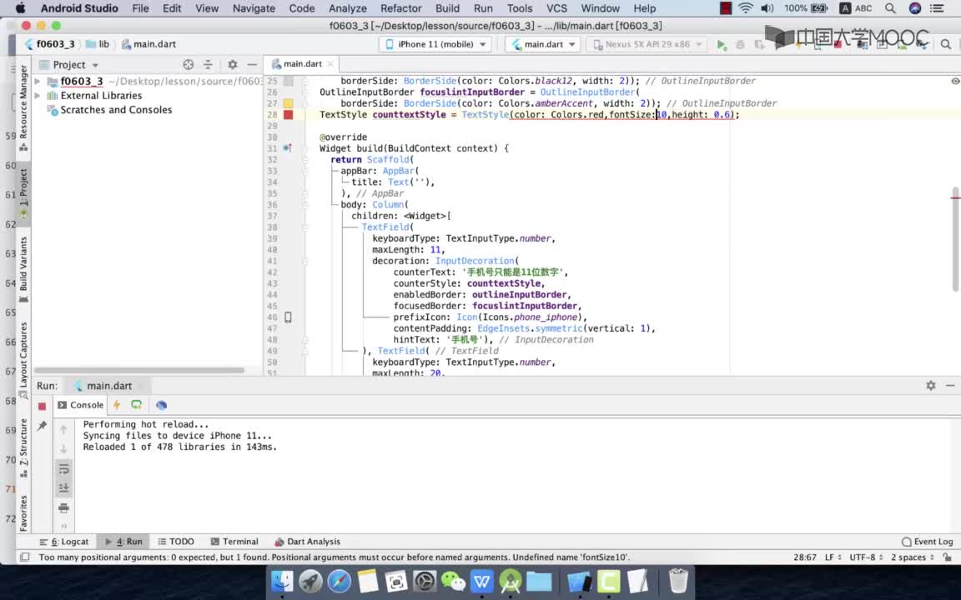Image resolution: width=961 pixels, height=600 pixels.
Task: Expand the f0603_3 project folder
Action: 38,82
